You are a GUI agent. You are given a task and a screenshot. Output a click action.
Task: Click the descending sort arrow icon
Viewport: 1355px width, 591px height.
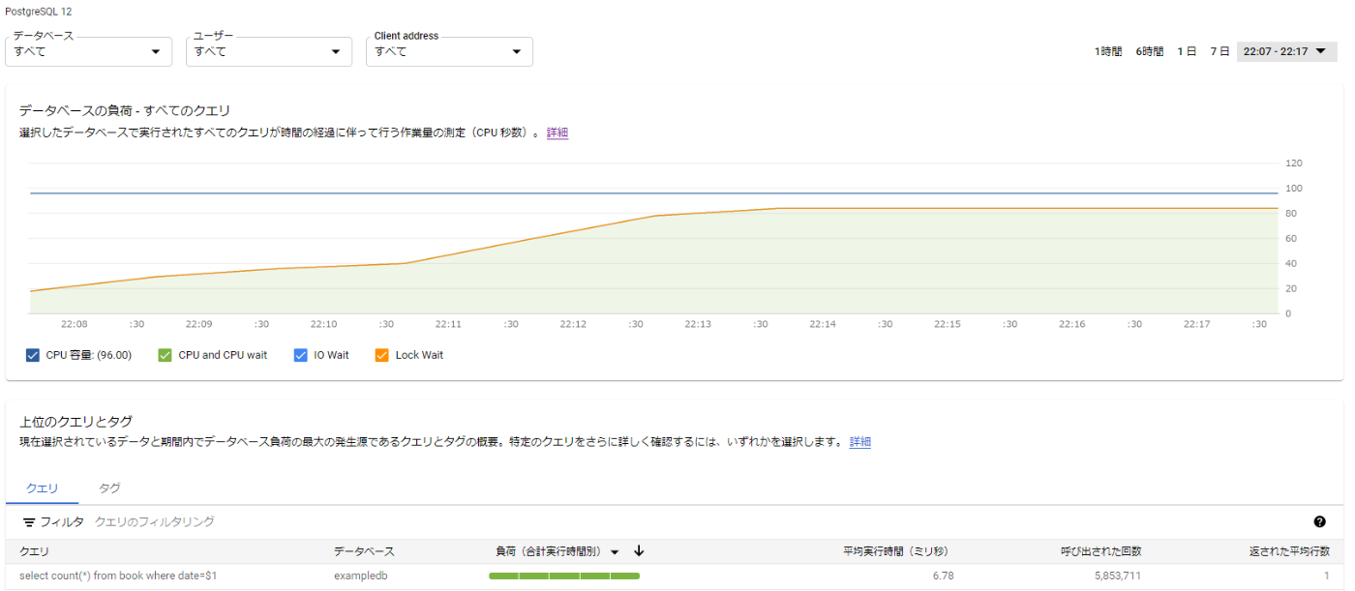tap(639, 551)
